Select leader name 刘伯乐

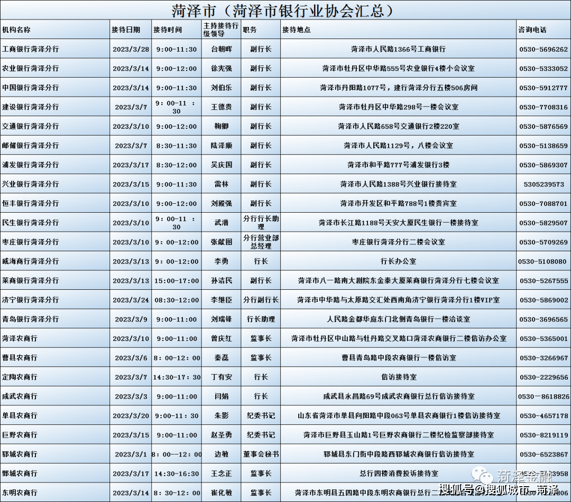click(222, 88)
